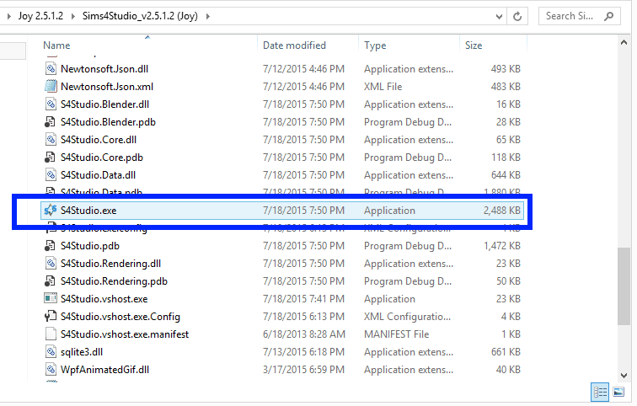Click the S4Studio.Blender.pdb file icon
This screenshot has height=406, width=637.
tap(51, 122)
